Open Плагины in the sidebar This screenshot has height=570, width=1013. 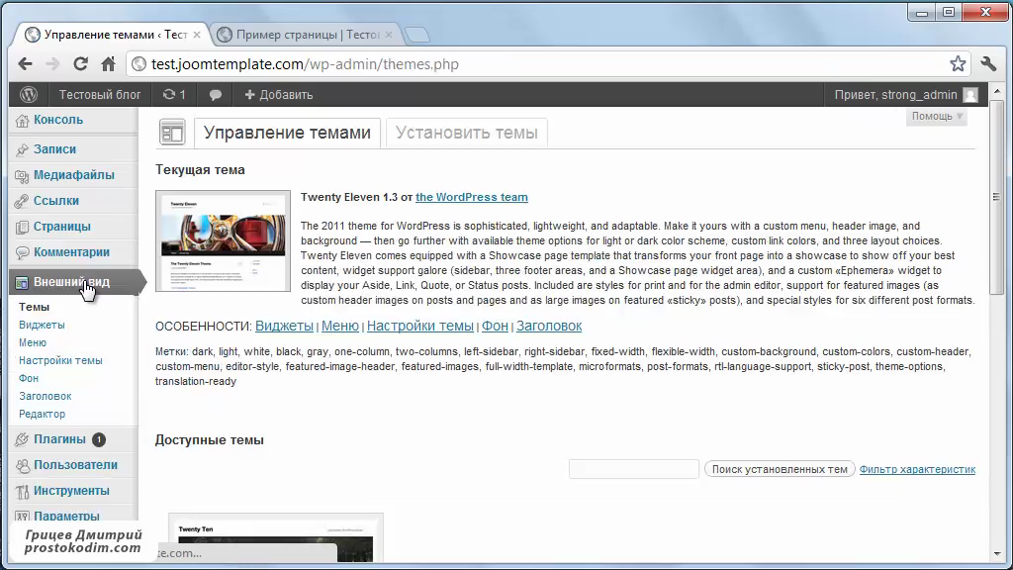(x=59, y=438)
